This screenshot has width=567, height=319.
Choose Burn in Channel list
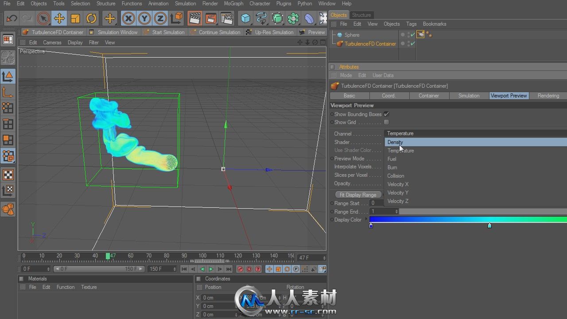(475, 167)
